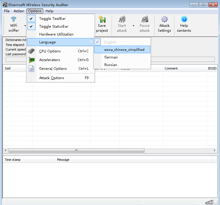220x205 pixels.
Task: Maximize the Wireless Security Auditor window
Action: (203, 5)
